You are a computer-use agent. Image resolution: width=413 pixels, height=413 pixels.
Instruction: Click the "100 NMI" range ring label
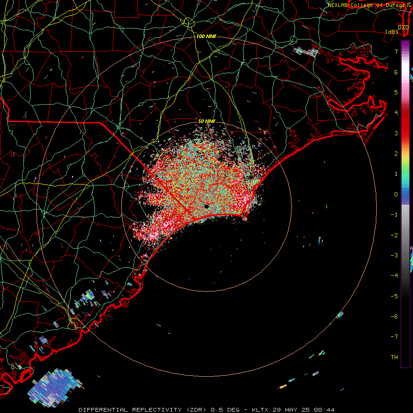click(206, 36)
